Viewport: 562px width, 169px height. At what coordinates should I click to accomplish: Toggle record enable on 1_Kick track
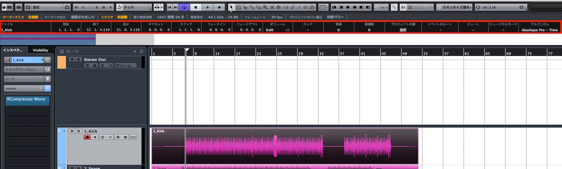87,137
